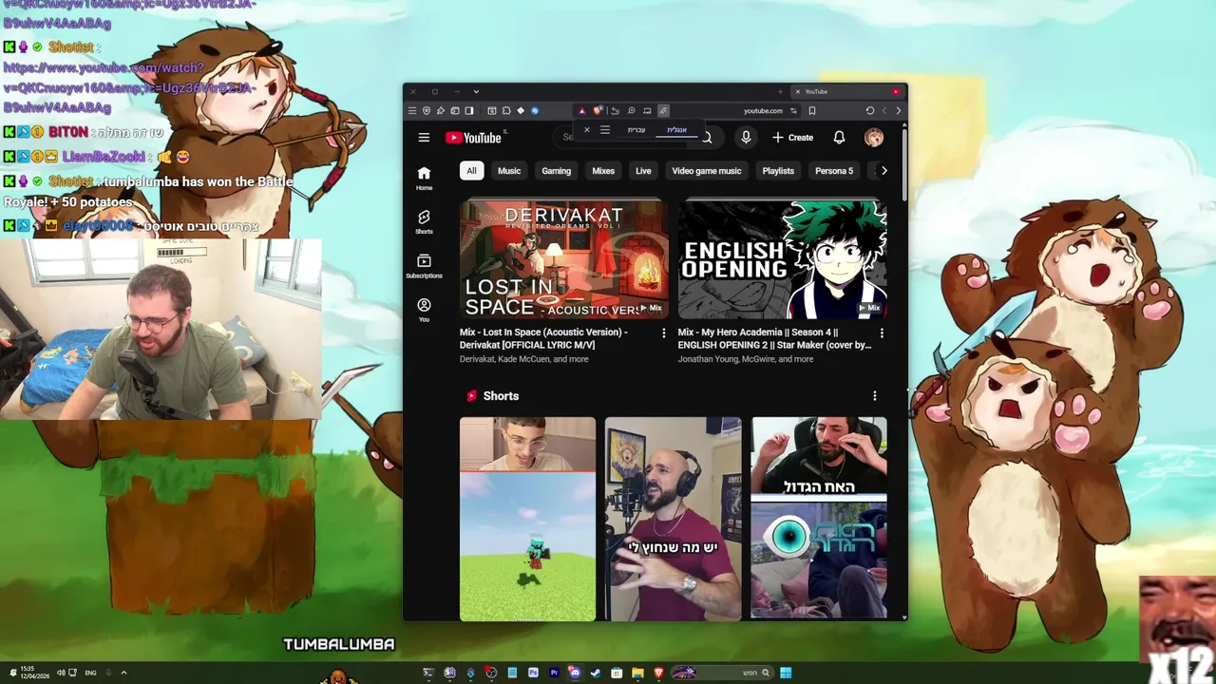
Task: Open Steam from the taskbar
Action: [596, 673]
